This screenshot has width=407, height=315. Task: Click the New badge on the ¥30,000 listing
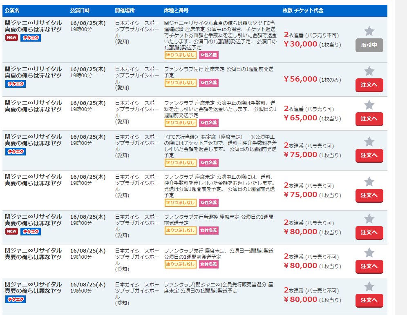tap(11, 38)
